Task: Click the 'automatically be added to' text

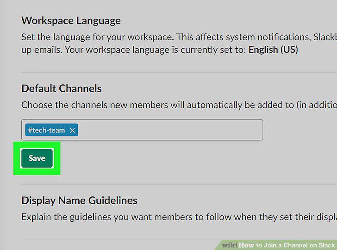Action: [240, 105]
